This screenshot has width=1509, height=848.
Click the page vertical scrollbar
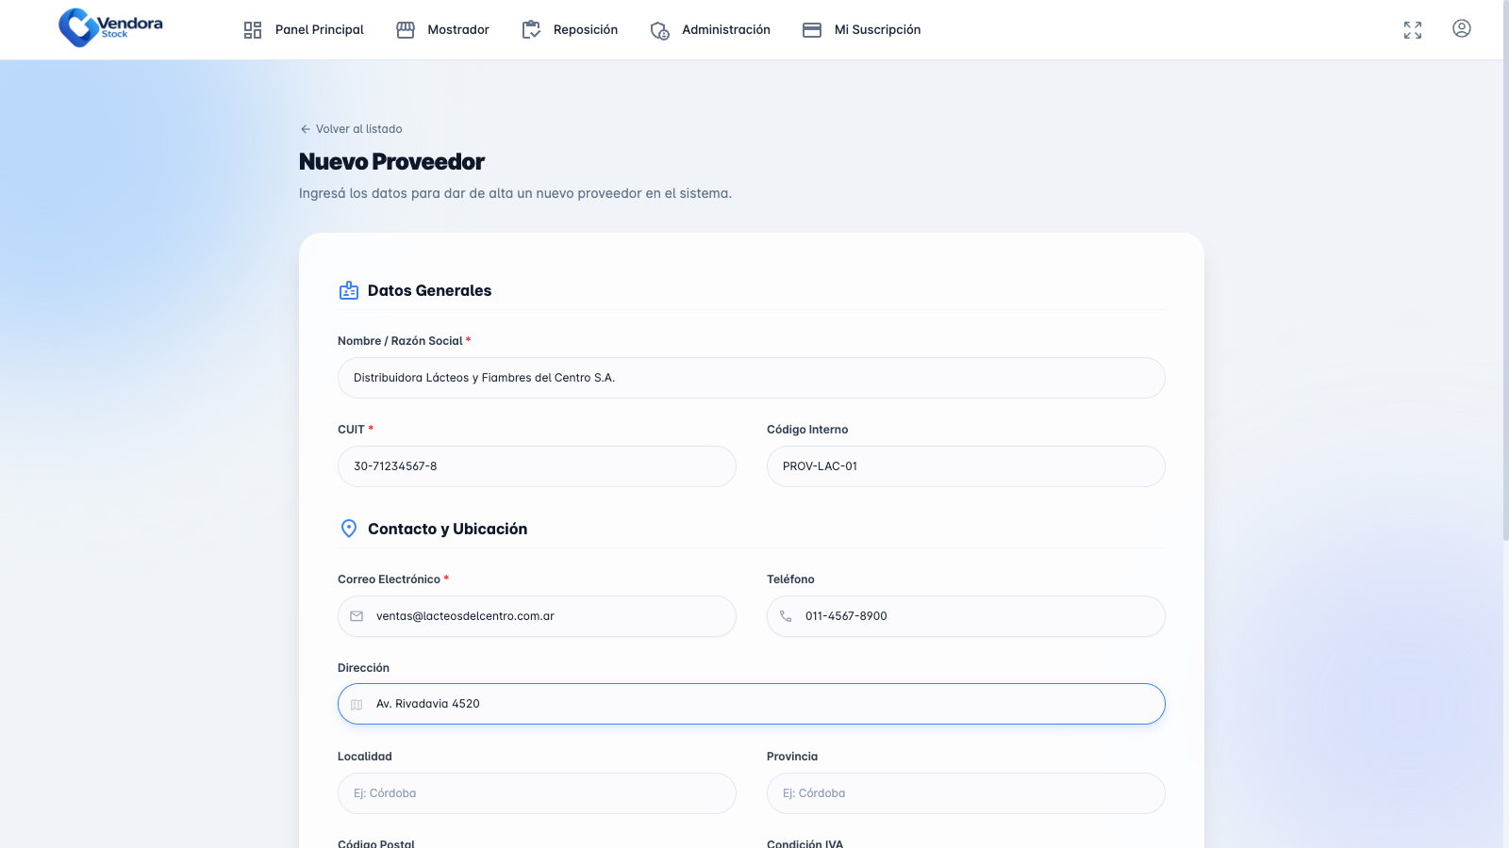point(1506,271)
